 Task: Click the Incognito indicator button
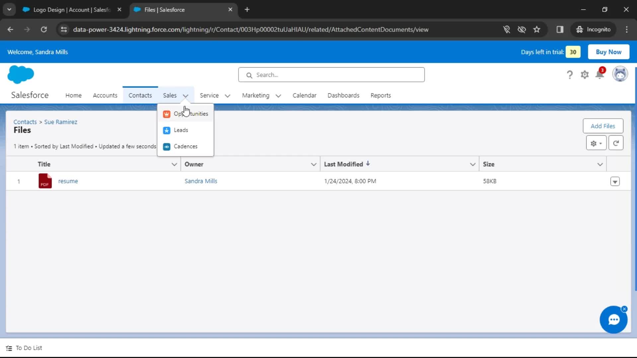point(593,30)
